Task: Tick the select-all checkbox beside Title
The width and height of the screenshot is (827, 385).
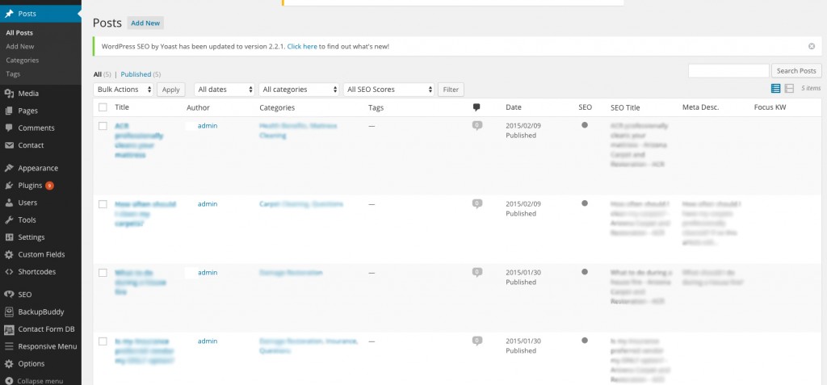Action: (x=103, y=107)
